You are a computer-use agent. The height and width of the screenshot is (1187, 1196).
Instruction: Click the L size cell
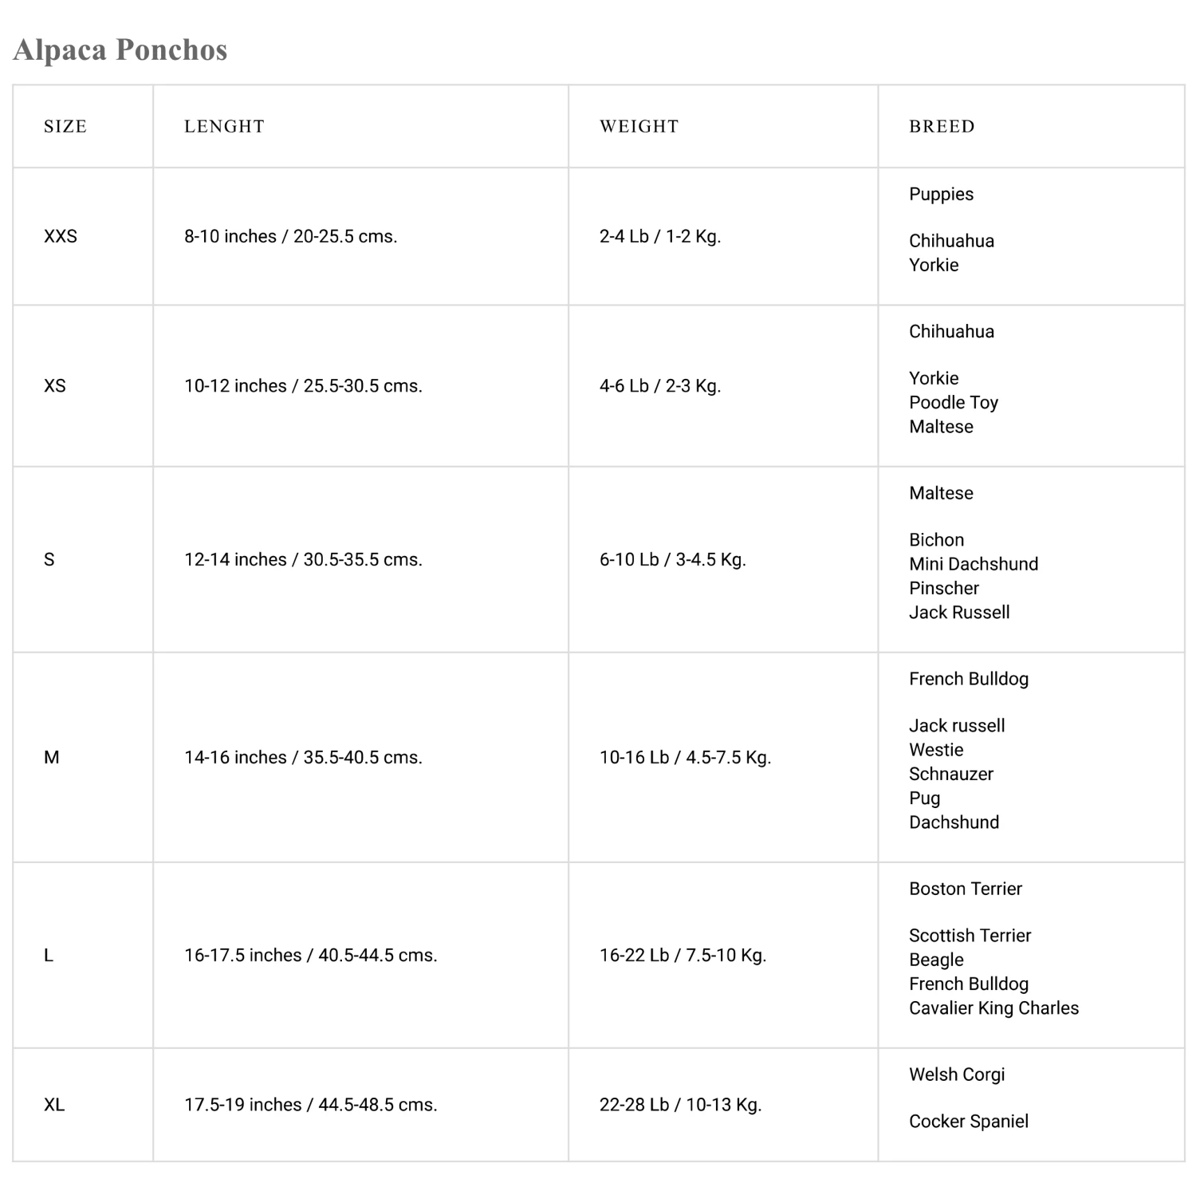[x=49, y=955]
